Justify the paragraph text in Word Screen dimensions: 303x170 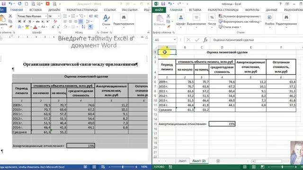pos(81,22)
